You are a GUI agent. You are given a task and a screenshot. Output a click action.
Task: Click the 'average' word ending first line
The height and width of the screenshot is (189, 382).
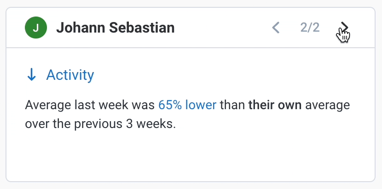tap(328, 106)
